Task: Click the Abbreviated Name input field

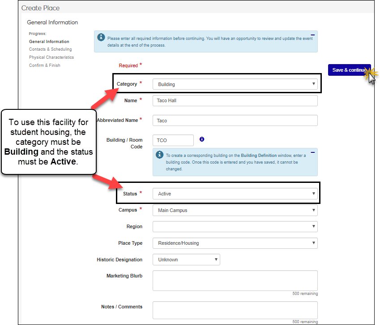Action: (x=235, y=121)
